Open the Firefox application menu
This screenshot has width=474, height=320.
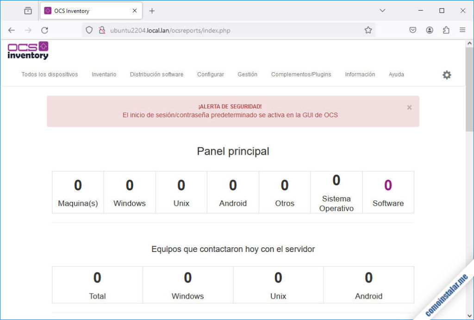[462, 30]
